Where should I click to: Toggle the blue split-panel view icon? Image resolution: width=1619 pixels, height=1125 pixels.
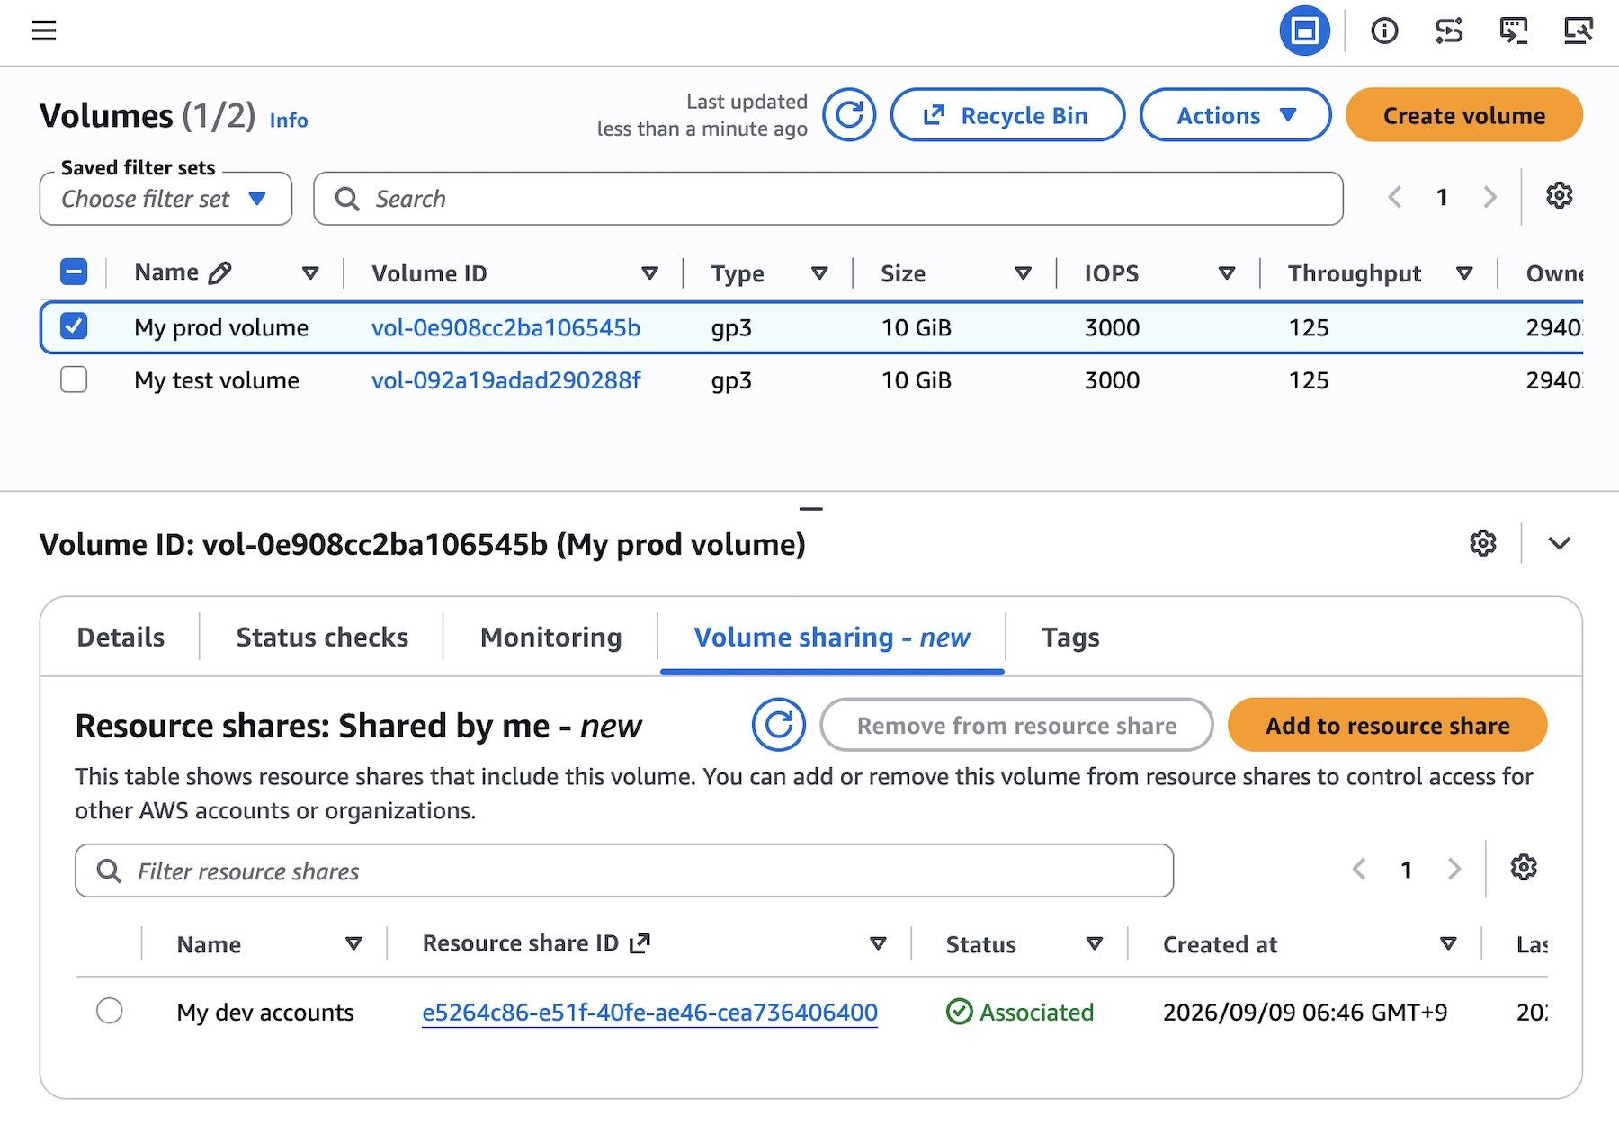coord(1304,31)
